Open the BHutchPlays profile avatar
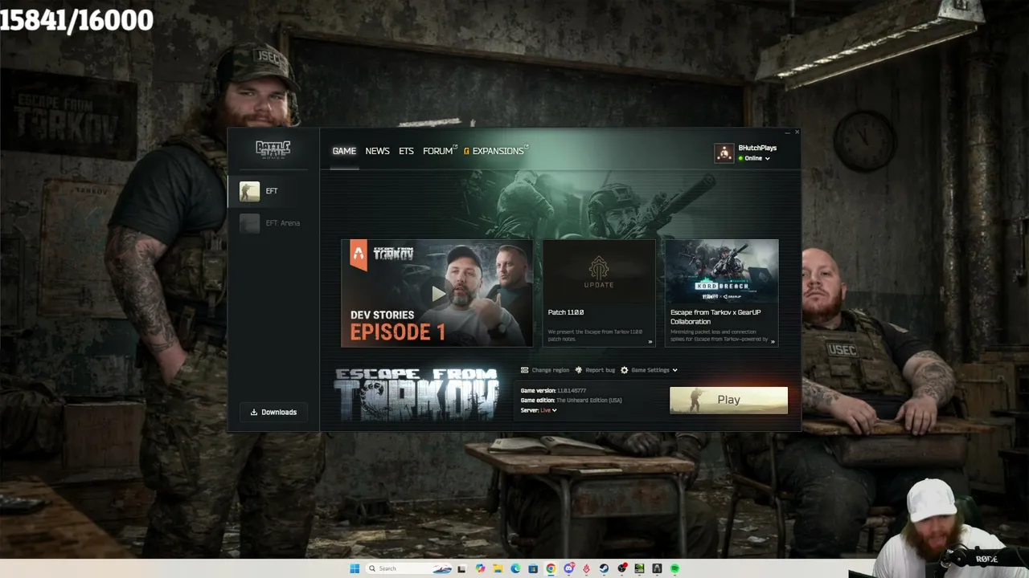The height and width of the screenshot is (578, 1029). pos(724,153)
